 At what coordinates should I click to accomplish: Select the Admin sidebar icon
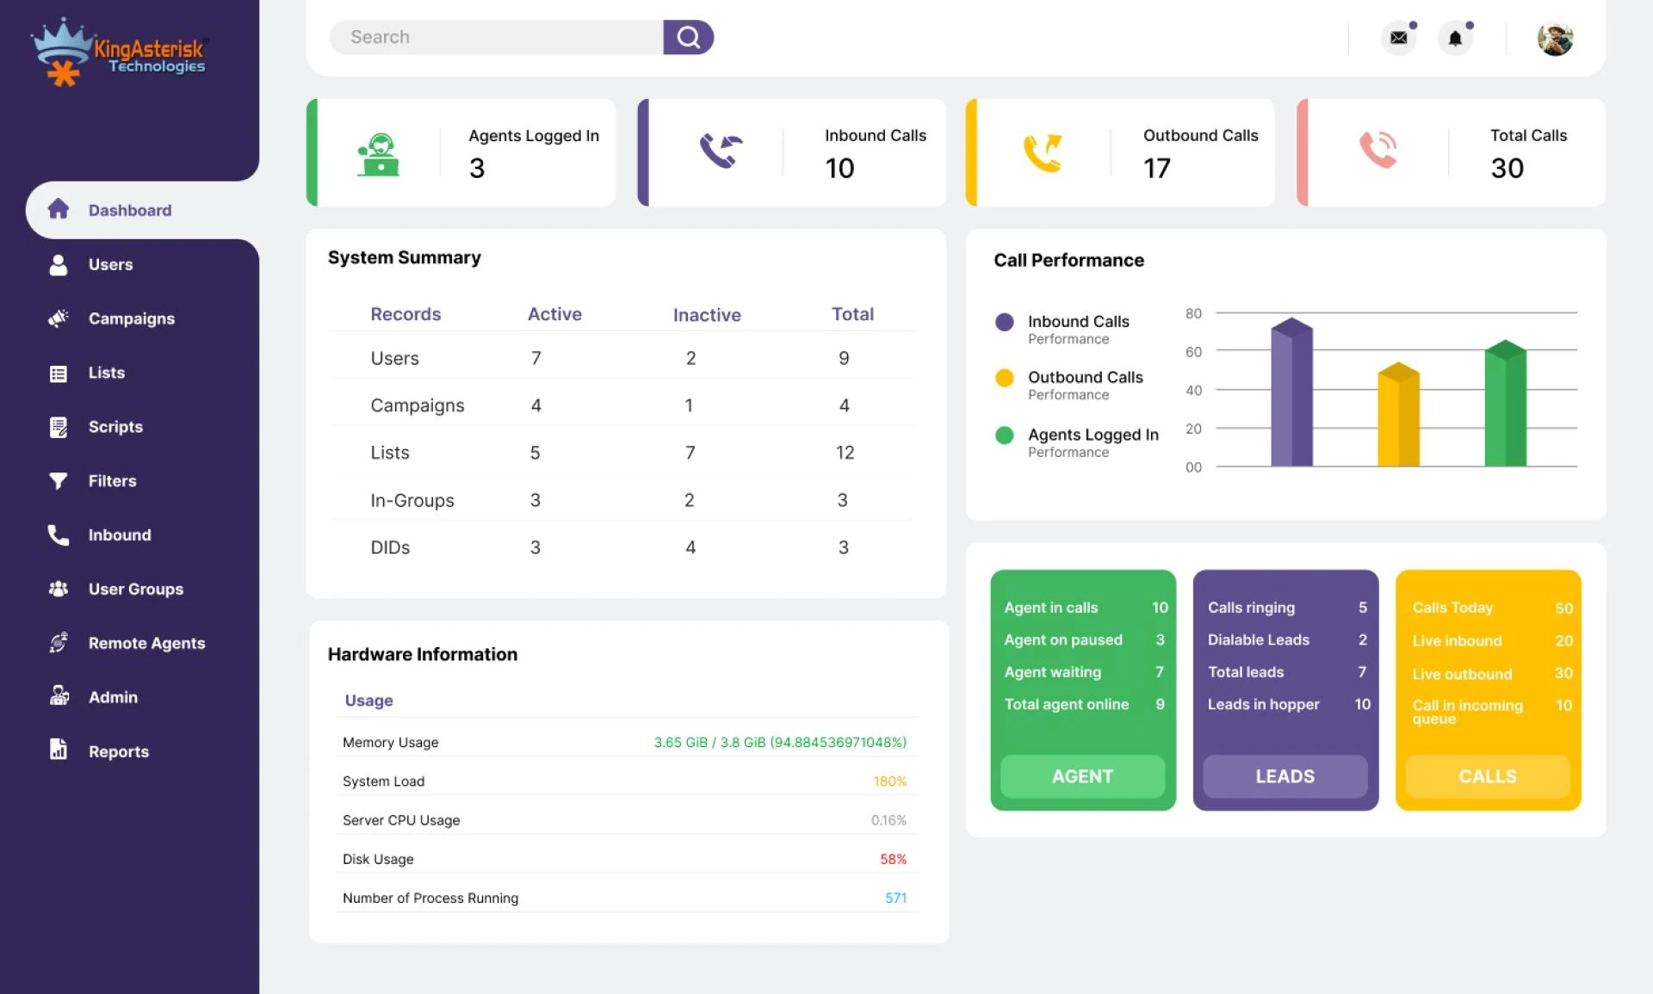pos(58,697)
